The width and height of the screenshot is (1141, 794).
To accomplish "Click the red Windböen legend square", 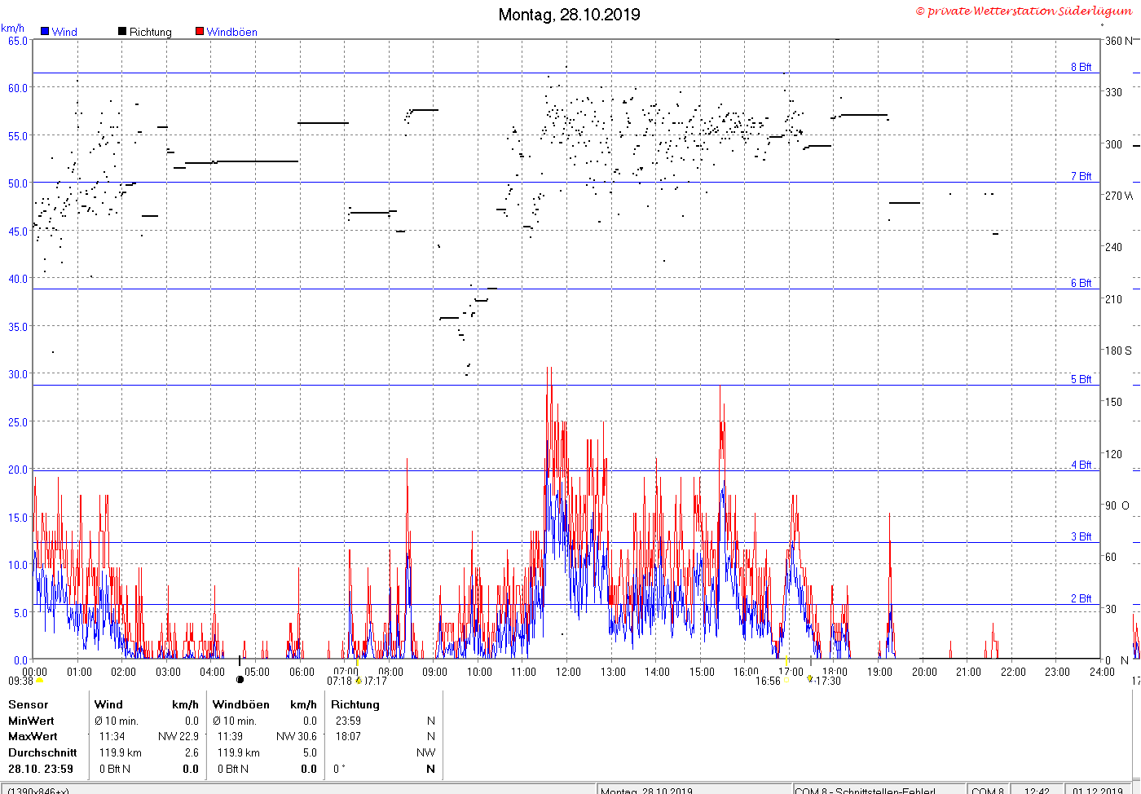I will (x=200, y=32).
